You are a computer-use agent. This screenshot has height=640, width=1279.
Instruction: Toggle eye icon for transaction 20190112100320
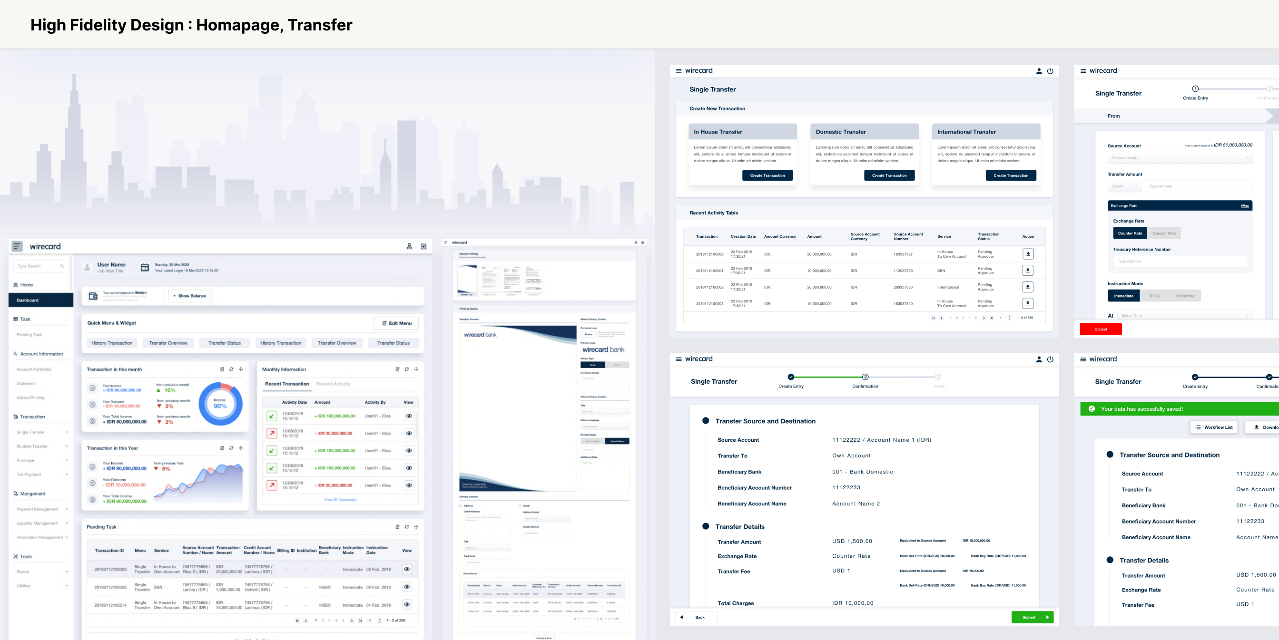pos(407,587)
